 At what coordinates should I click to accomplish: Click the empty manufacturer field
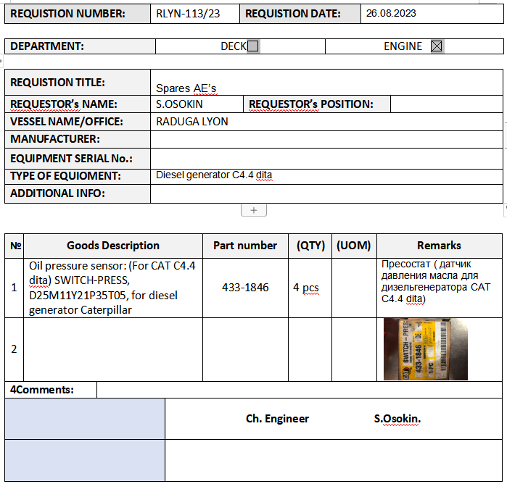click(x=325, y=139)
